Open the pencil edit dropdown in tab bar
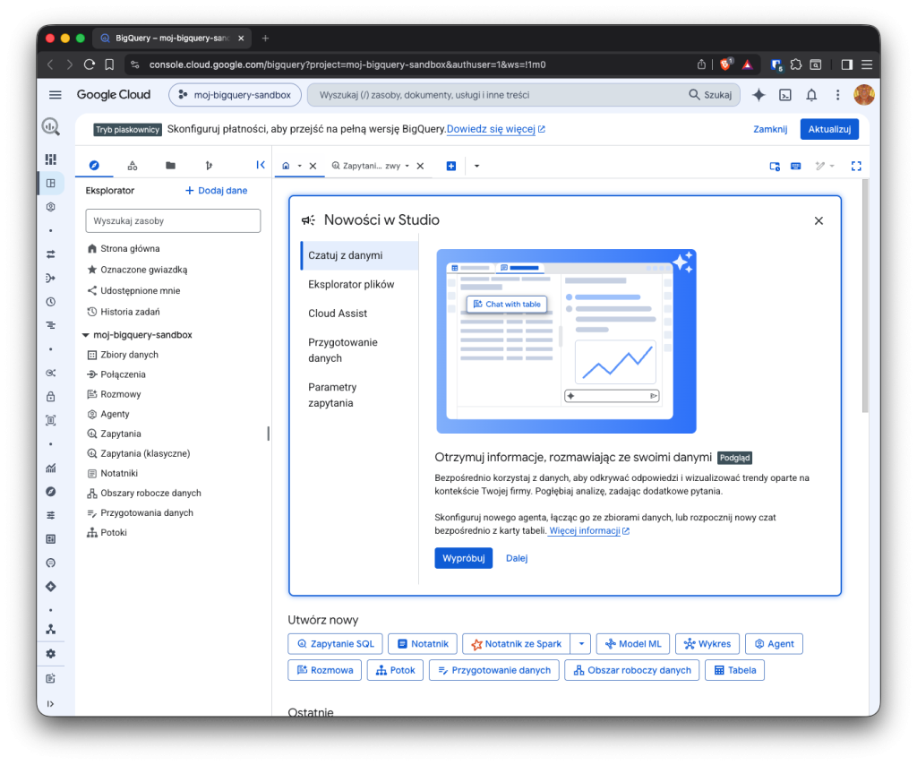 [825, 166]
